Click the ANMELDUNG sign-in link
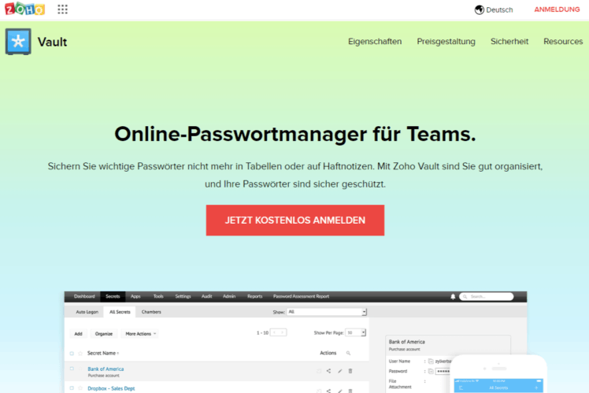Screen dimensions: 589x393 [x=557, y=9]
